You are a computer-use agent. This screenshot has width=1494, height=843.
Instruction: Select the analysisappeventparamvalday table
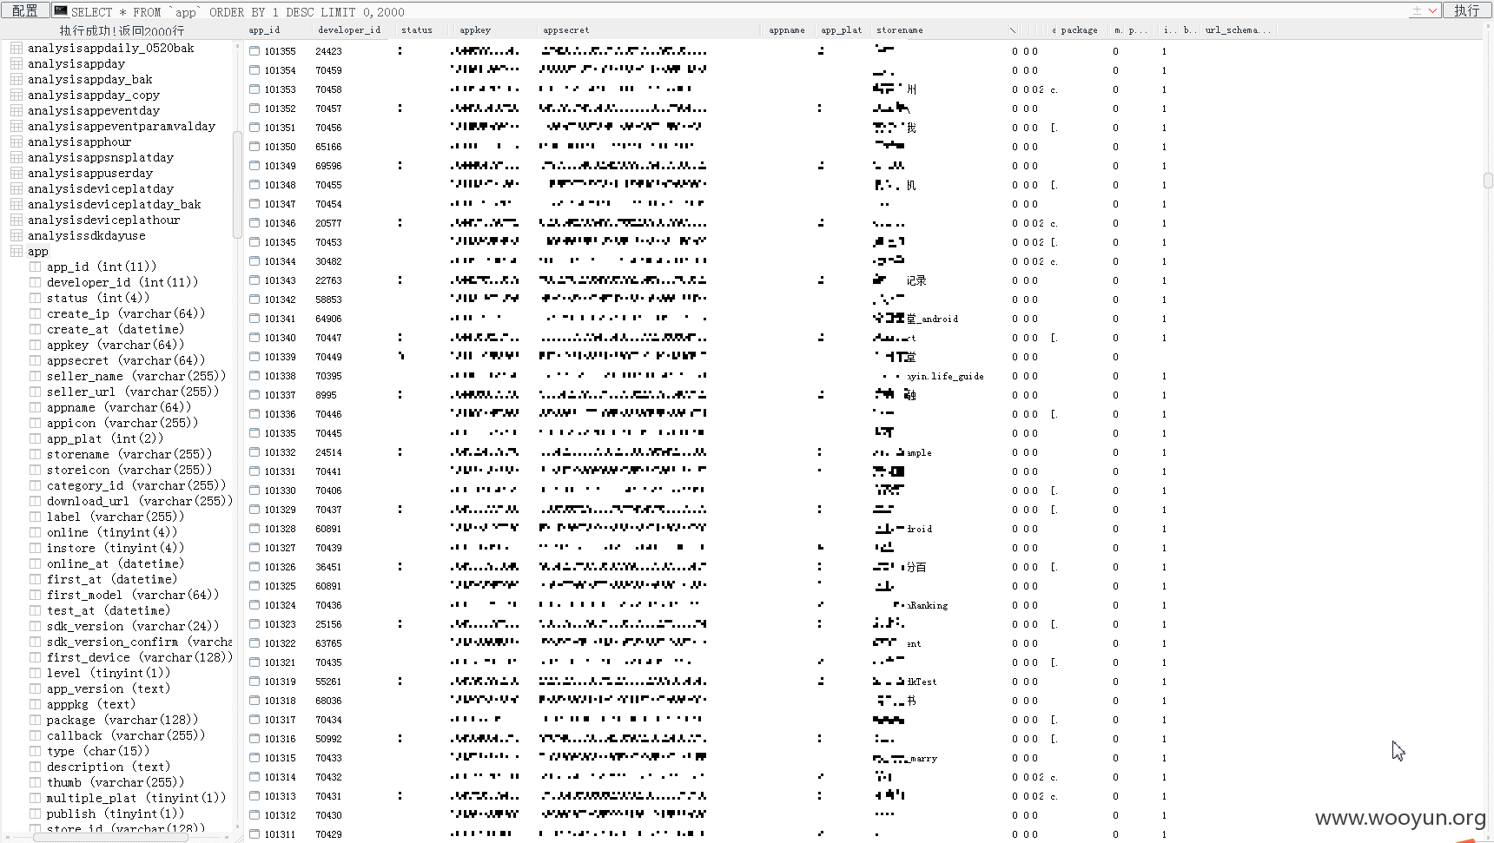pos(122,126)
